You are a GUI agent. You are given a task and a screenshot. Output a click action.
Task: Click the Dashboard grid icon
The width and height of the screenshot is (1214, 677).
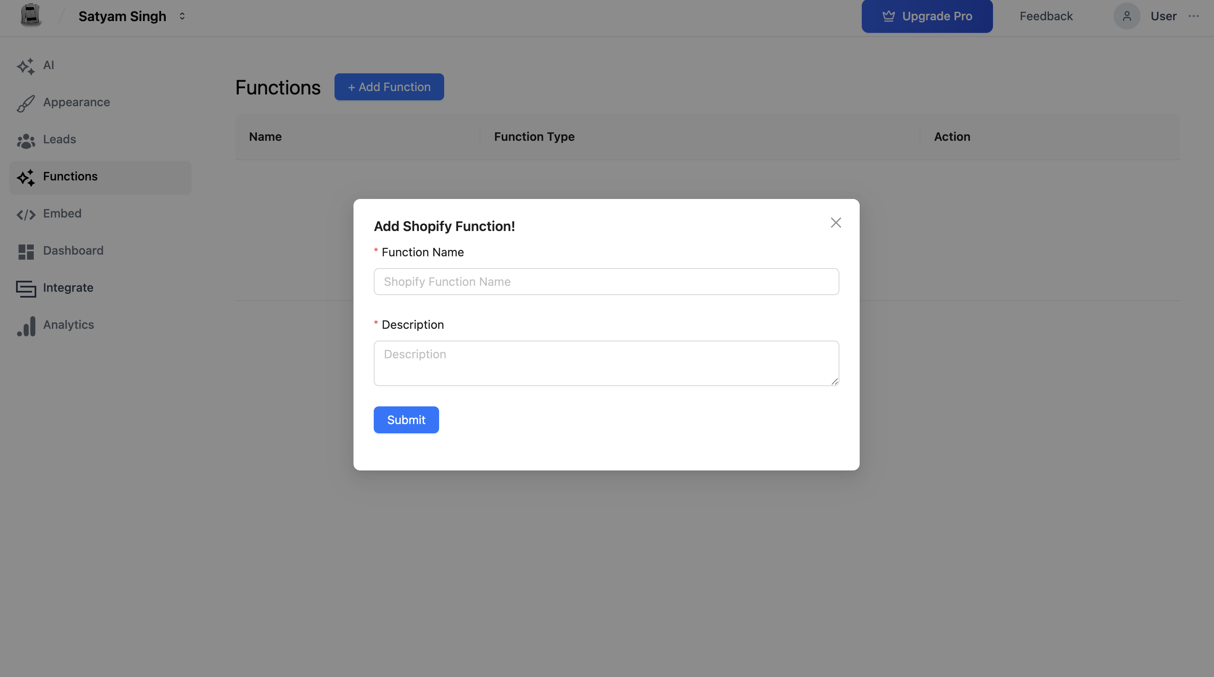(x=26, y=252)
